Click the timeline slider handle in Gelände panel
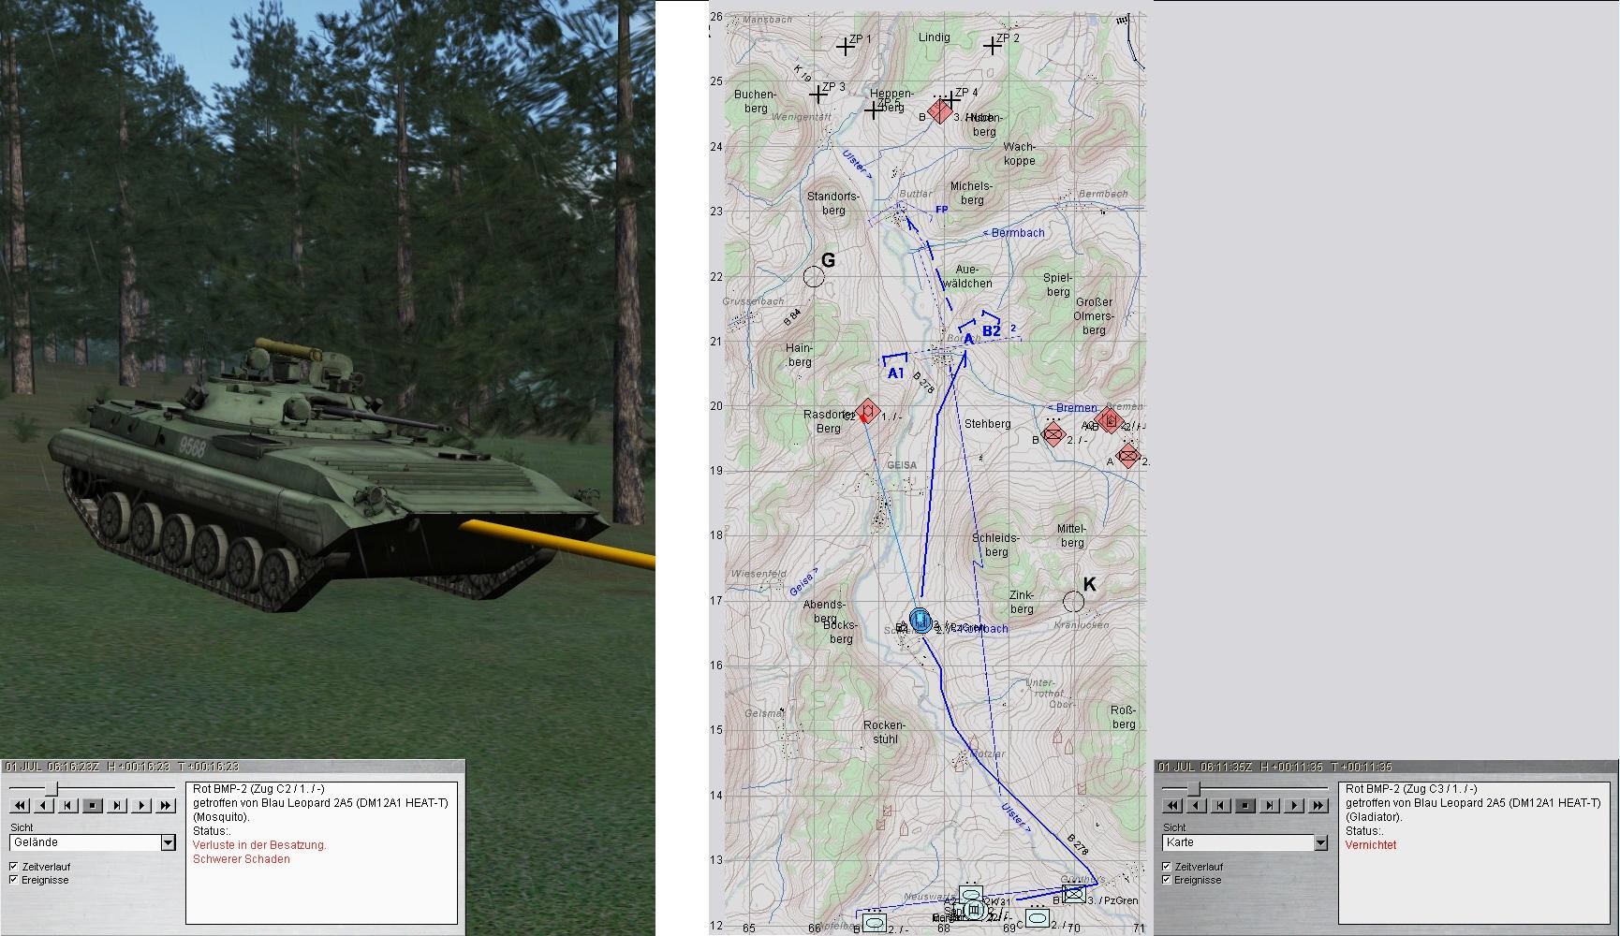Screen dimensions: 1620x936 click(x=53, y=789)
